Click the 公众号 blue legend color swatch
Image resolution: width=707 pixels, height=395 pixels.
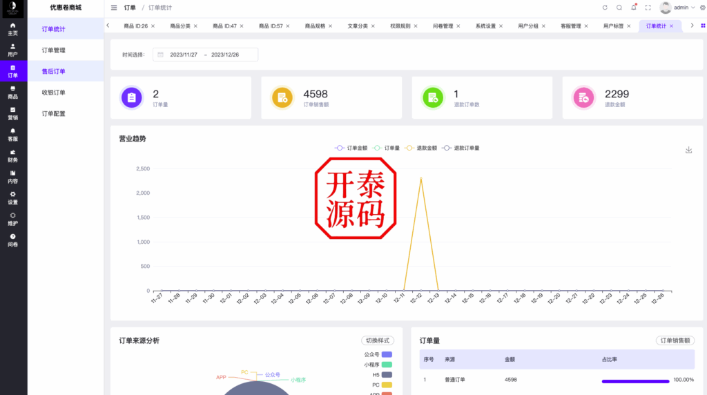[x=387, y=354]
